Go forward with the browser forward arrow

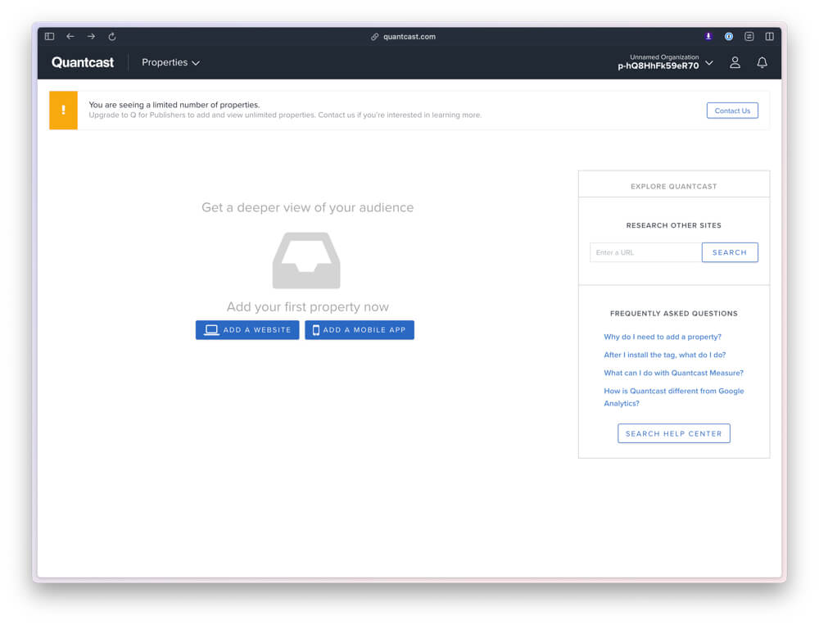[x=92, y=37]
